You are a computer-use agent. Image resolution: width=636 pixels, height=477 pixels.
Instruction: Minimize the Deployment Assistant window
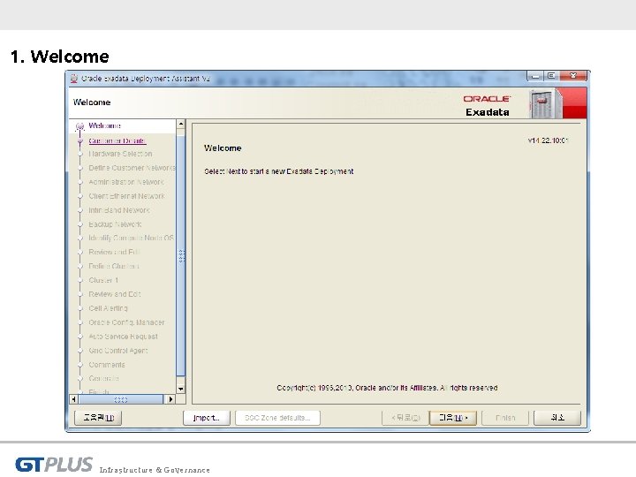(x=535, y=76)
